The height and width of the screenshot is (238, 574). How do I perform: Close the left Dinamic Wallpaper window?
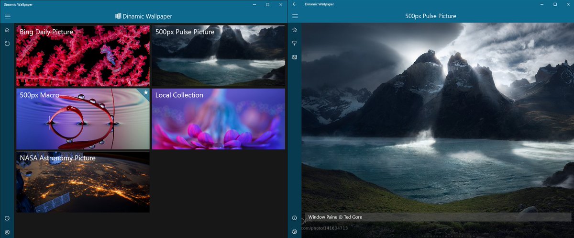[280, 4]
